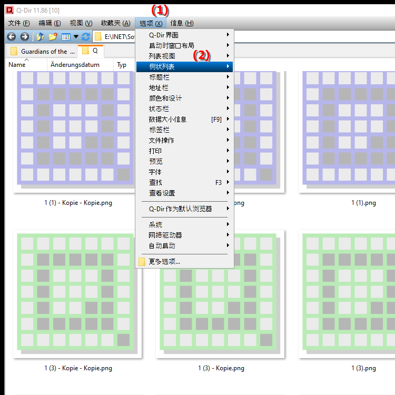Expand the 自动启动 submenu
This screenshot has width=395, height=395.
click(184, 246)
